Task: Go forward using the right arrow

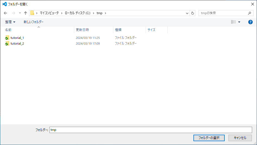Action: coord(13,13)
